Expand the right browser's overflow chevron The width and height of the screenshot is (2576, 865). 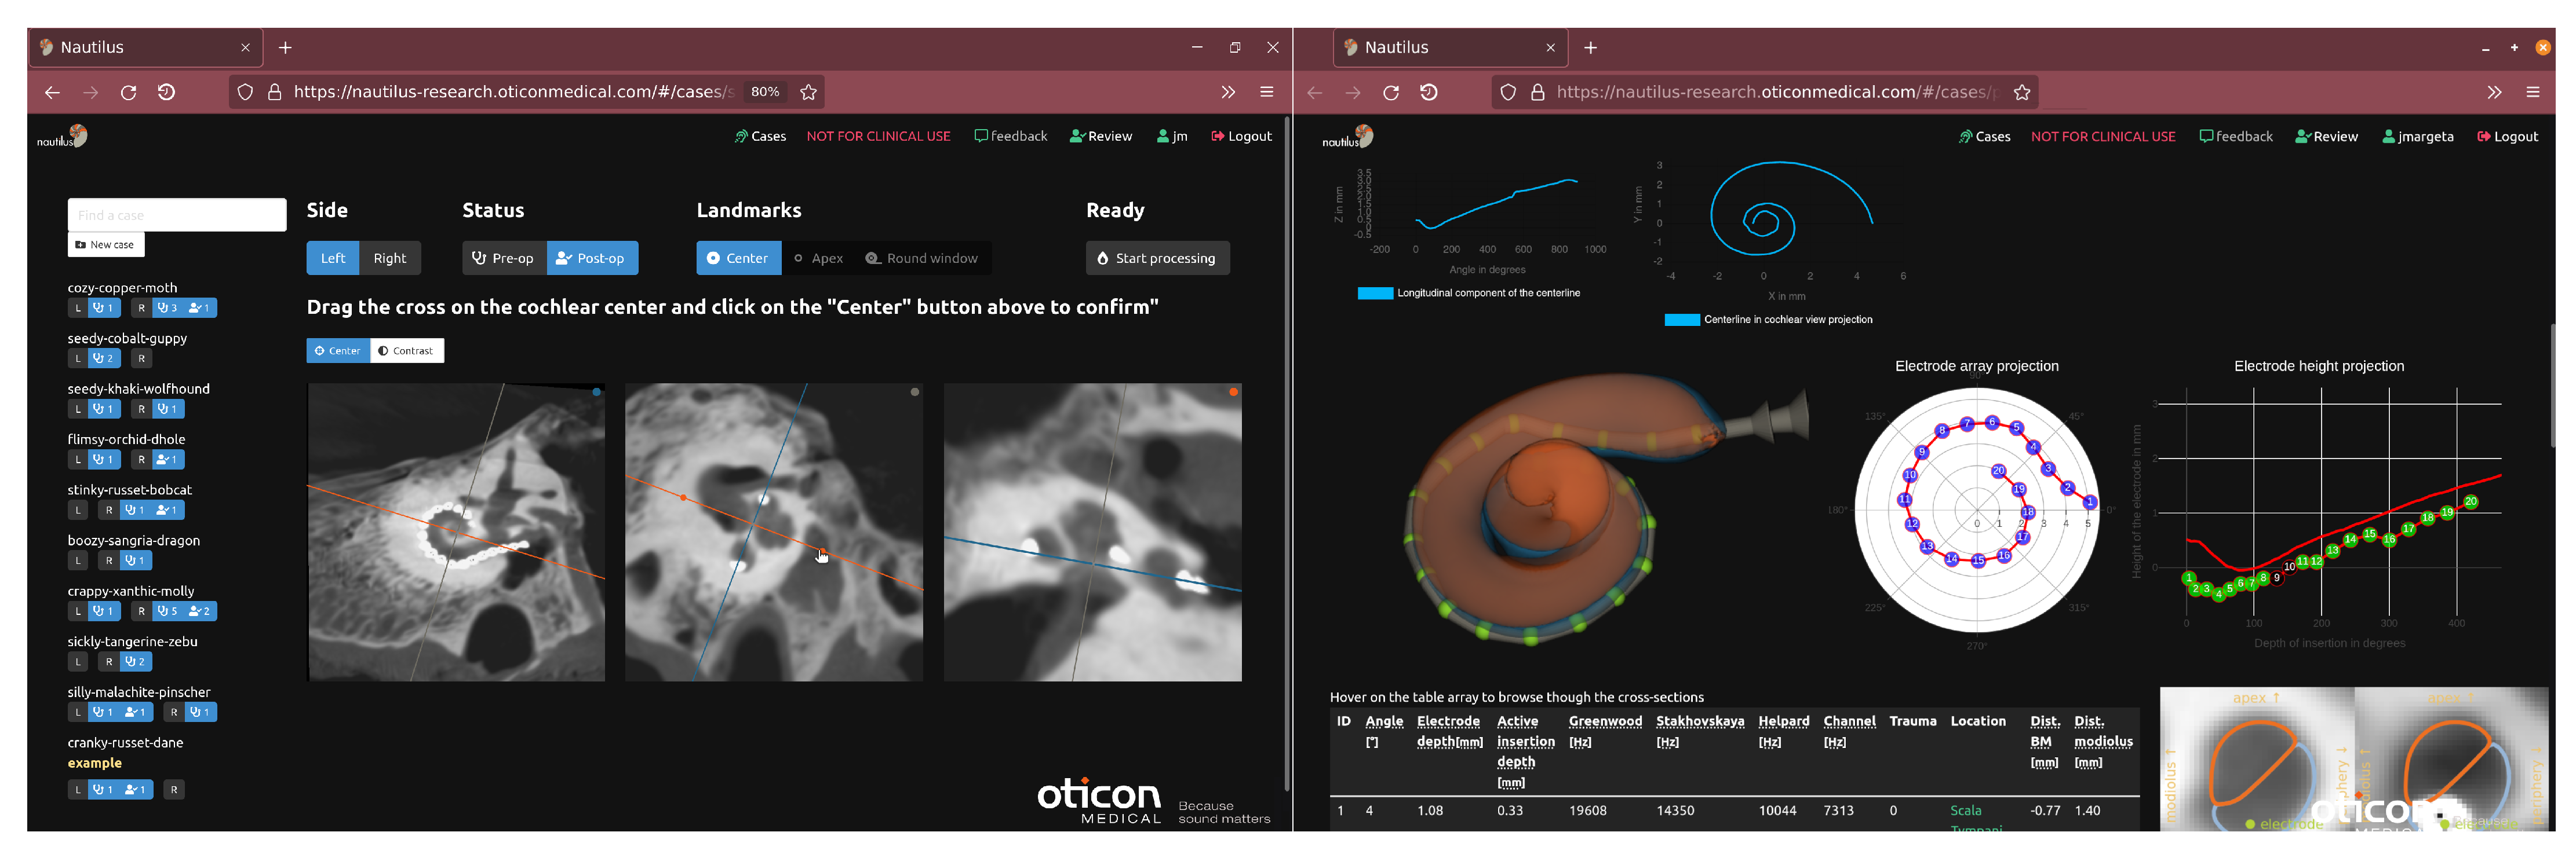2494,93
